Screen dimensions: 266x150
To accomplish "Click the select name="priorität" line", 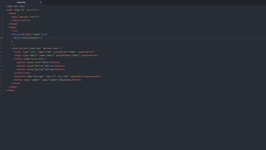I will (x=30, y=59).
